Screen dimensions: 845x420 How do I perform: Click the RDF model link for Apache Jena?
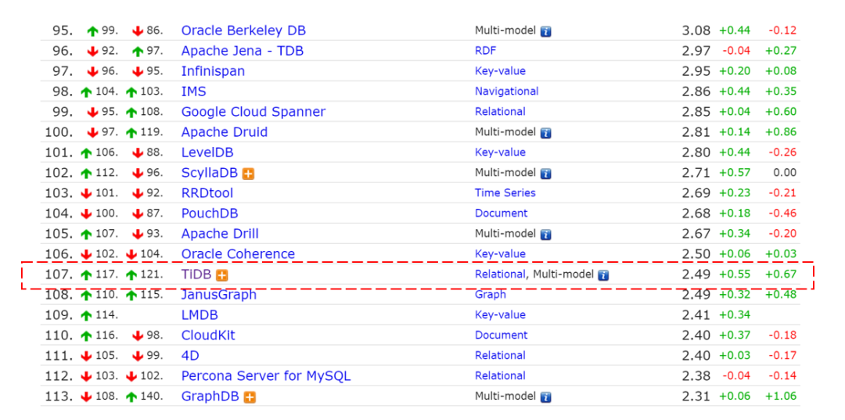coord(486,51)
